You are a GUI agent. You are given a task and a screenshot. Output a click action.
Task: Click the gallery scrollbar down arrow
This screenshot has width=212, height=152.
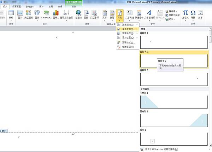[x=210, y=145]
